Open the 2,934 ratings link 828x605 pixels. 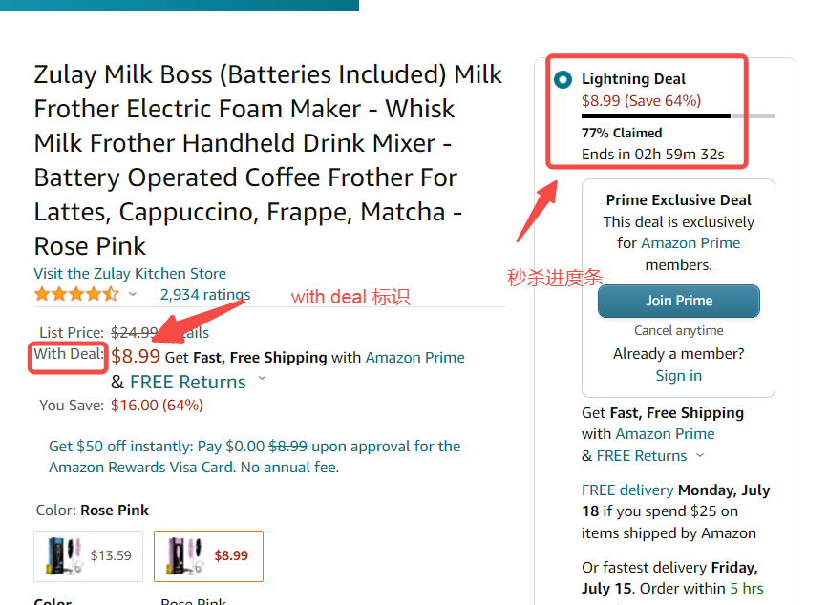(x=205, y=294)
